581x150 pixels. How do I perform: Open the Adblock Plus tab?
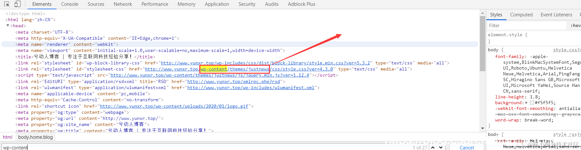301,4
